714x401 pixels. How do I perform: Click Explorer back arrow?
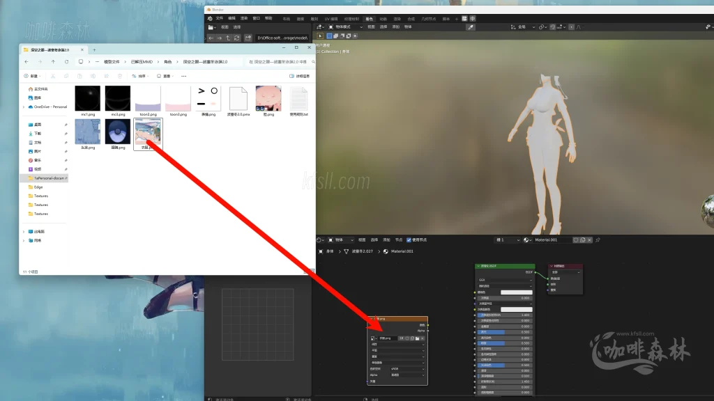point(26,62)
